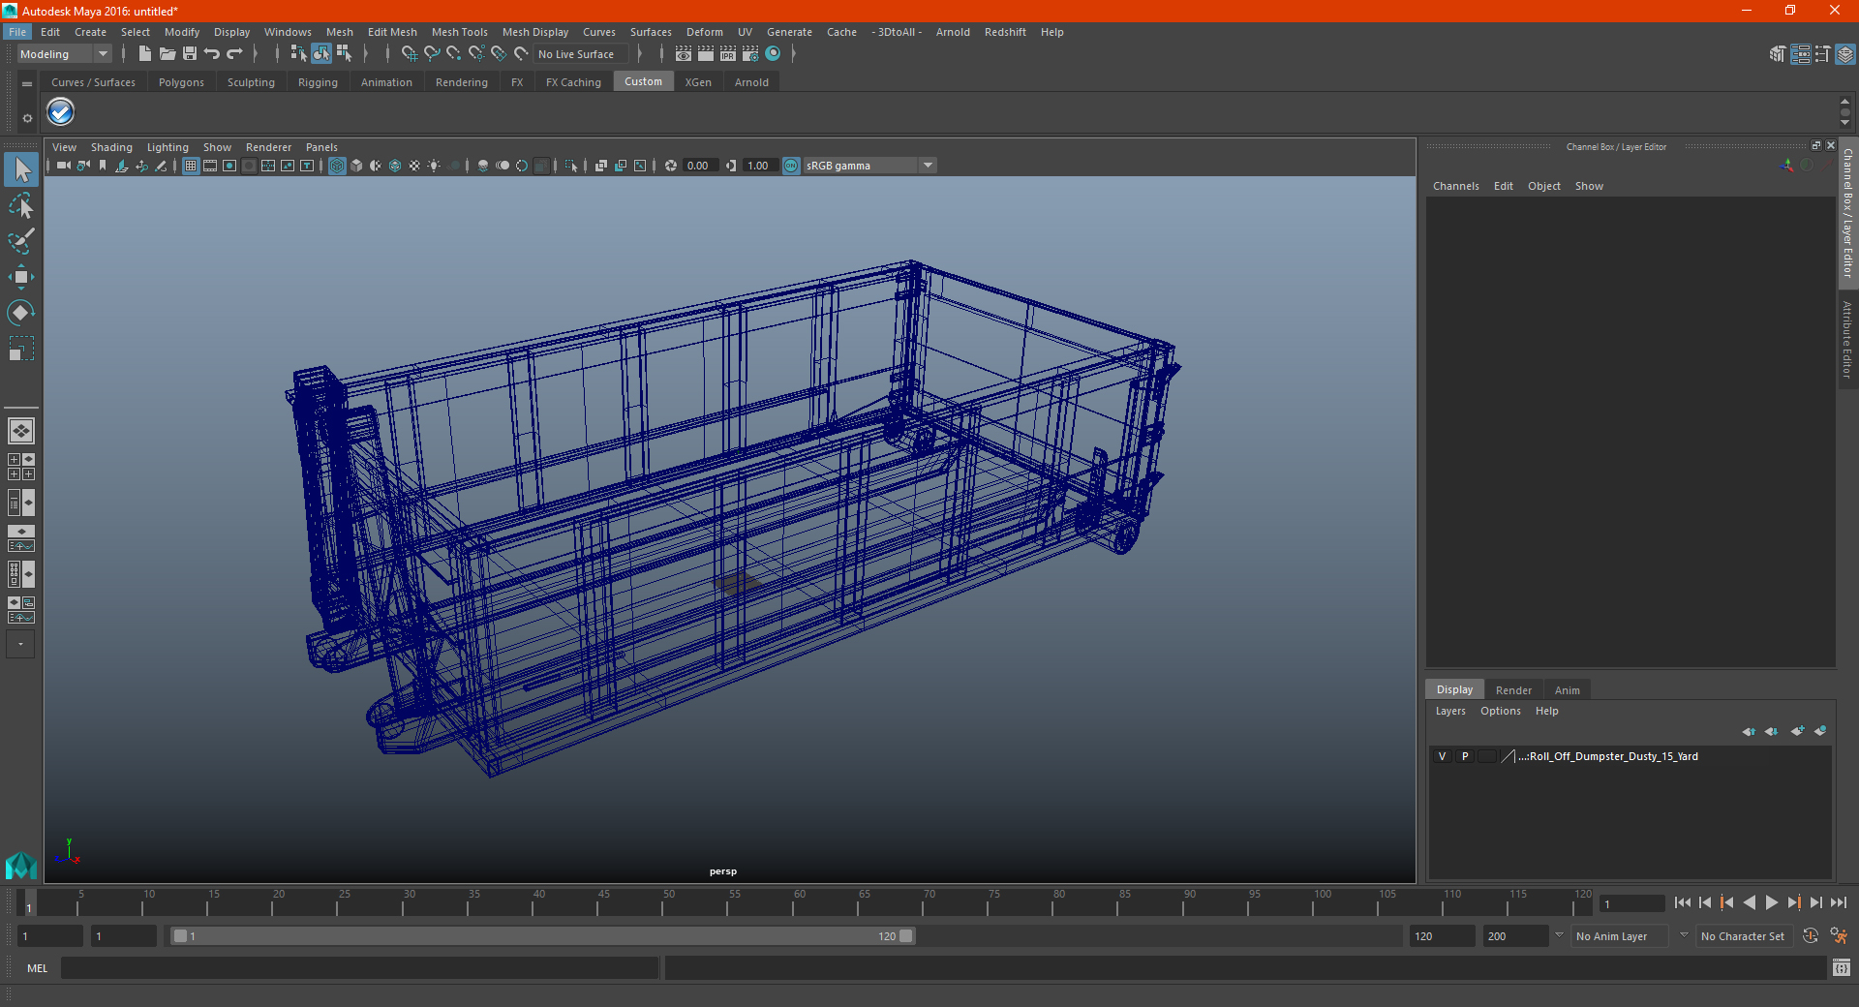
Task: Open shelf tab list menu
Action: (x=27, y=84)
